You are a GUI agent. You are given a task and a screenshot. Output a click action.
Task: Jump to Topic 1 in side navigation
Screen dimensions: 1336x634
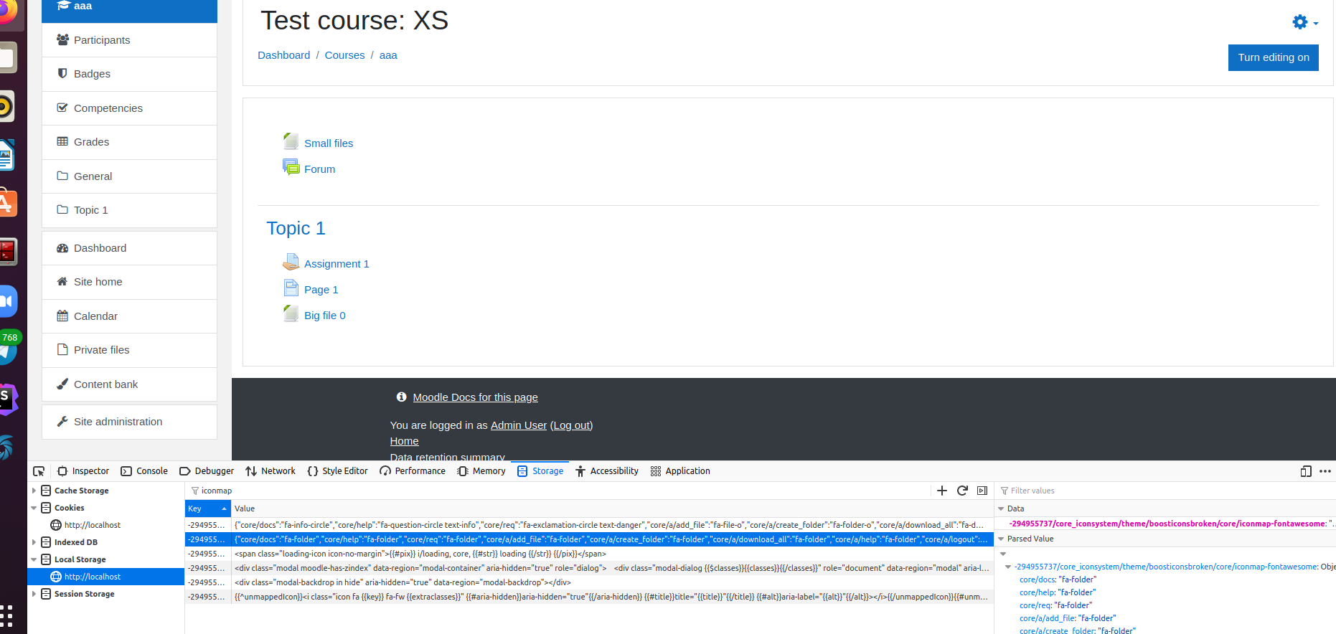[x=129, y=210]
